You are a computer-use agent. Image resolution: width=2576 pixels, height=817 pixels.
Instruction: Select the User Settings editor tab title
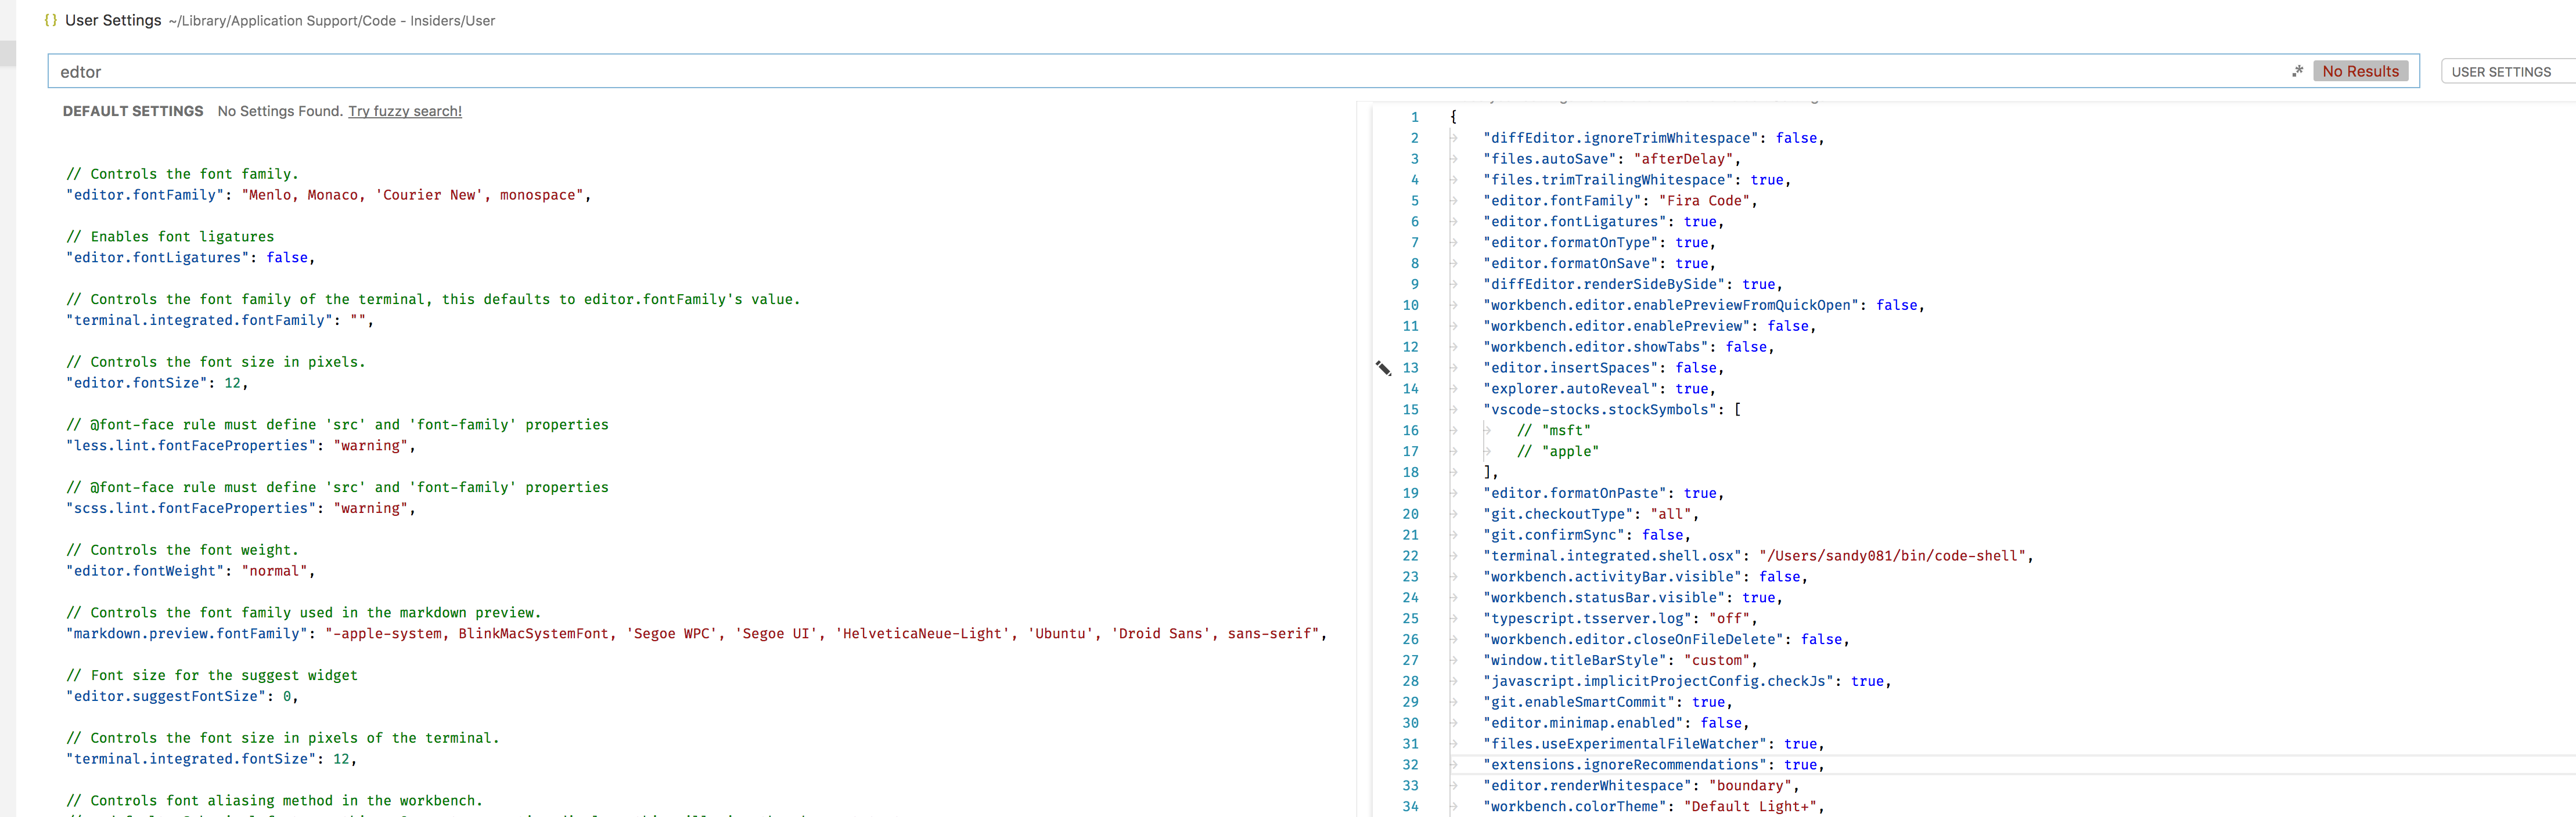tap(113, 20)
